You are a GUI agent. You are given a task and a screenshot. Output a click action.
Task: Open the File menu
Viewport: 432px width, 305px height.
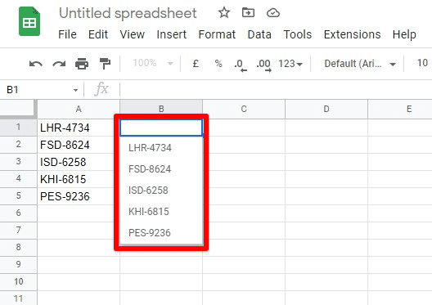coord(67,34)
